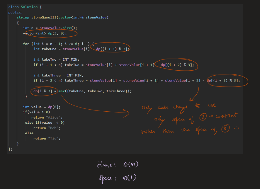Click the 'public:' access specifier
This screenshot has height=189, width=260.
pos(15,12)
